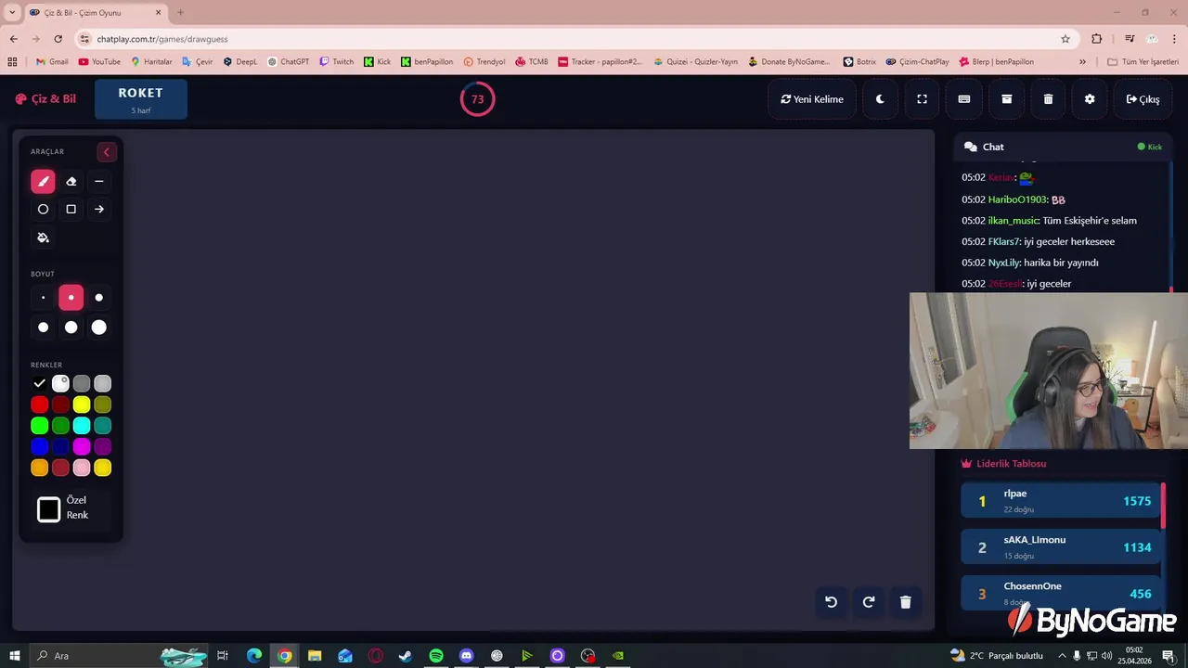
Task: Choose the third brush size dot
Action: pyautogui.click(x=99, y=298)
